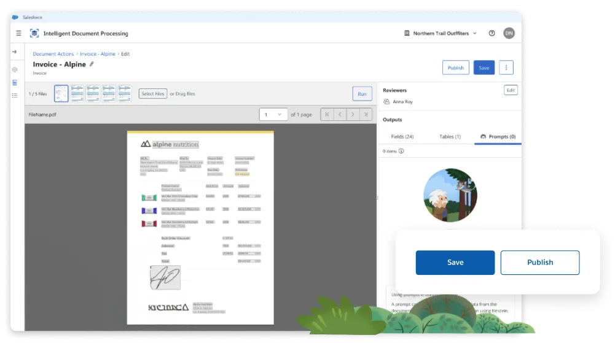Viewport: 615px width, 343px height.
Task: Click the Run button
Action: click(x=362, y=94)
